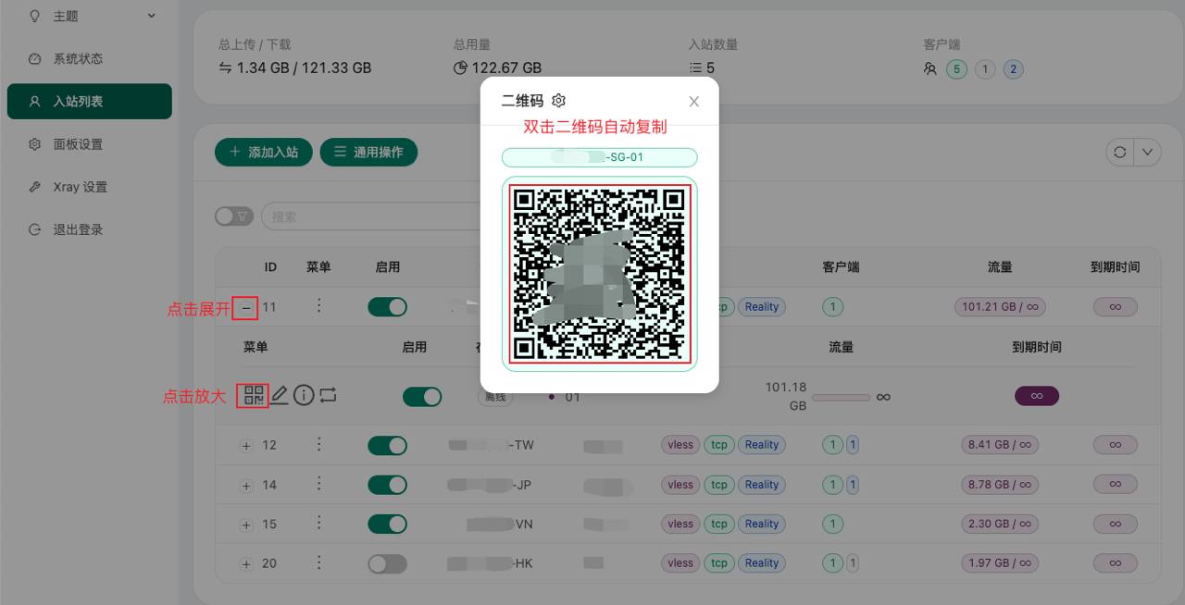Screen dimensions: 1185x605
Task: Click the 到期时间 header in the main table
Action: click(x=1115, y=266)
